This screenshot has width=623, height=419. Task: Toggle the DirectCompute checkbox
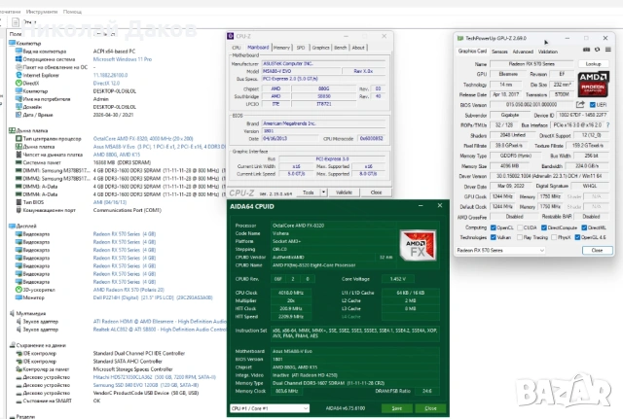544,227
